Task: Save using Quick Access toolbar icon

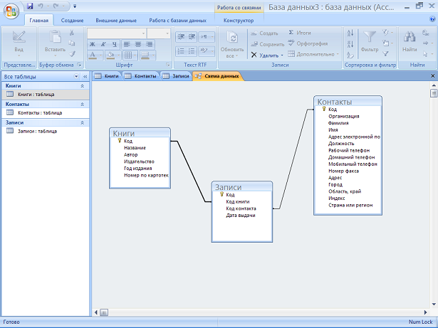Action: 30,6
